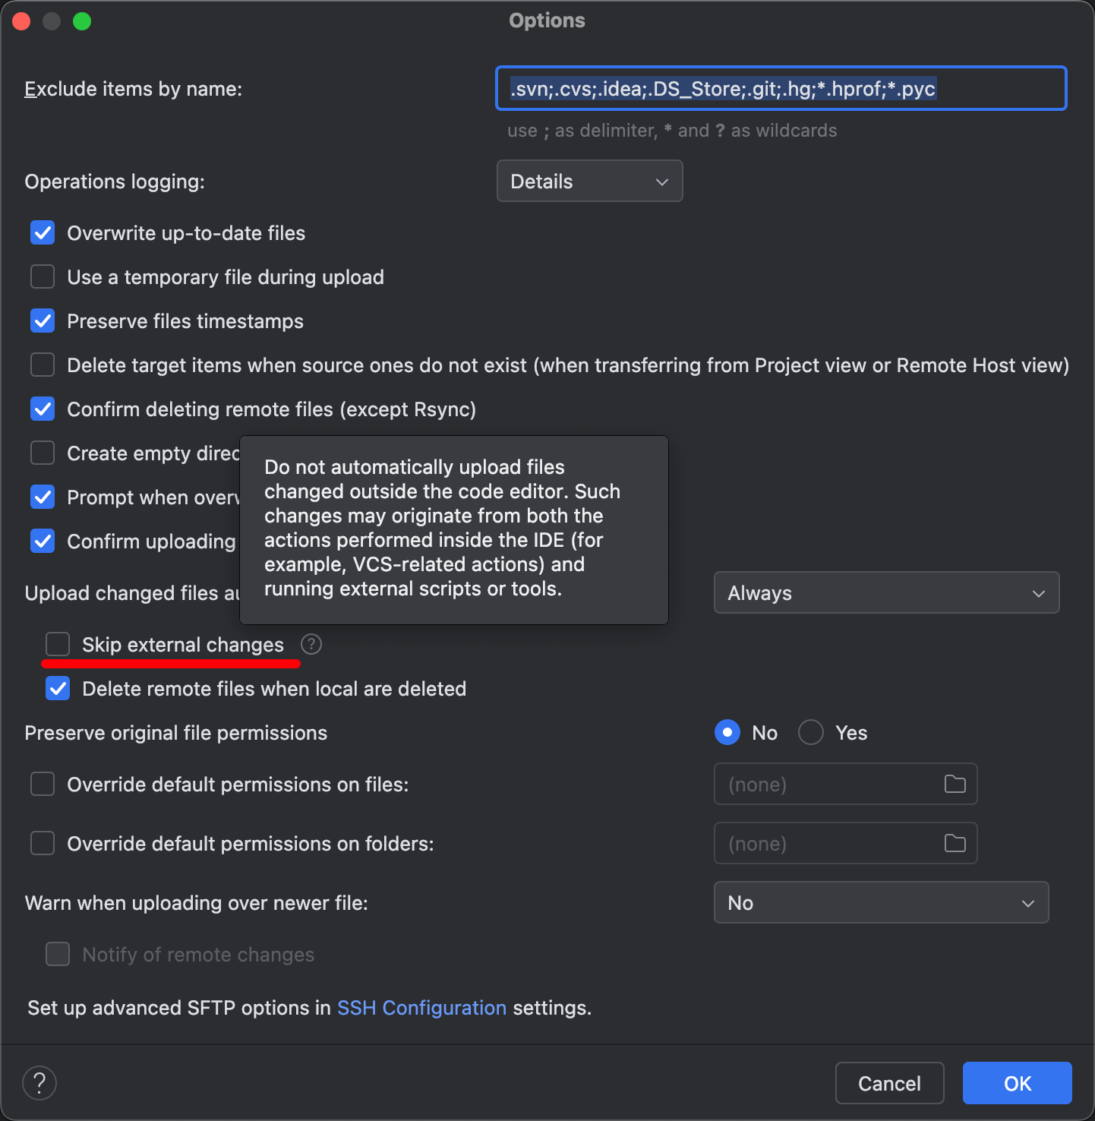Enable Use a temporary file during upload
1095x1121 pixels.
[43, 277]
